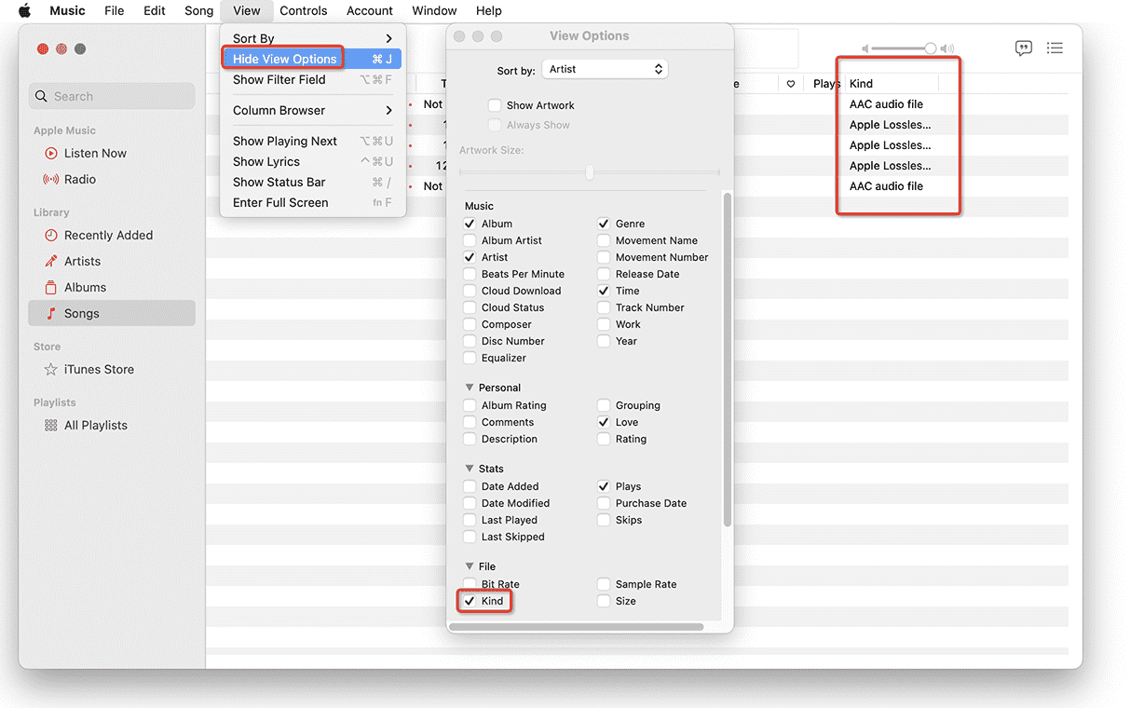This screenshot has height=708, width=1130.
Task: Click the Love heart column header
Action: 791,84
